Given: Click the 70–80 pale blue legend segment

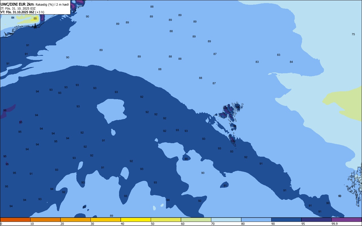Looking at the screenshot, I should click(x=226, y=220).
